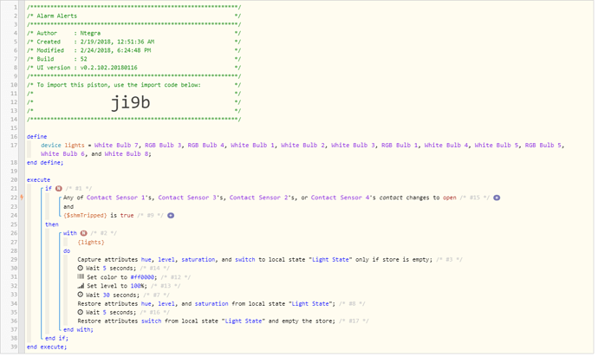Click the end if; statement
The image size is (598, 357).
coord(56,339)
